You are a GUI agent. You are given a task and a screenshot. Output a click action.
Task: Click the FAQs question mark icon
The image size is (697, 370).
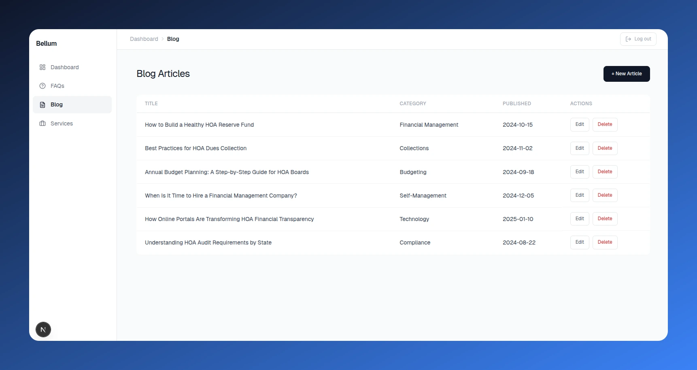[x=42, y=86]
